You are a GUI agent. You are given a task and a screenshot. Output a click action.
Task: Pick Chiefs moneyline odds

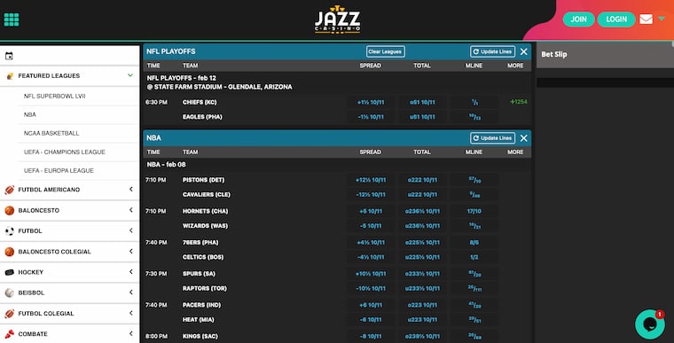(474, 102)
